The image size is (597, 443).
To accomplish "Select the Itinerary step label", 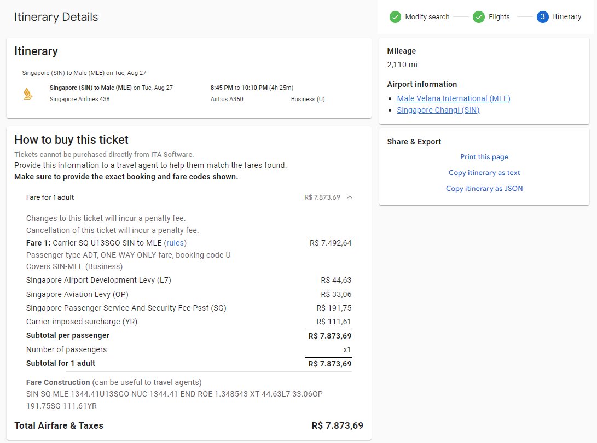I will coord(567,17).
